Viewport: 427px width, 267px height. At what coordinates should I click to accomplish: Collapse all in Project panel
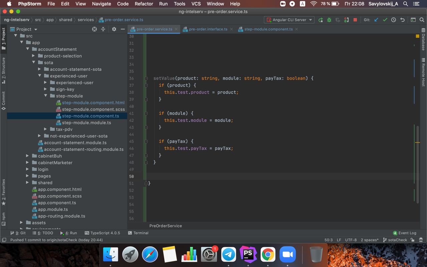103,29
